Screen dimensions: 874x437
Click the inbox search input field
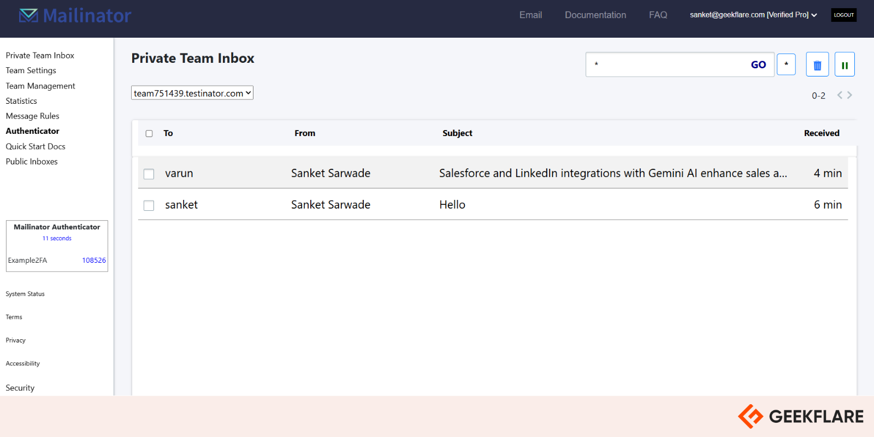click(x=666, y=64)
